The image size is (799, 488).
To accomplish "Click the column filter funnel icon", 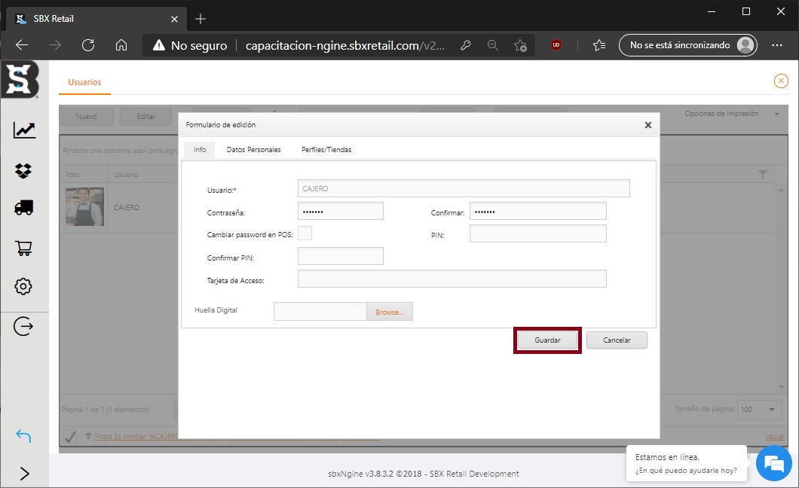I will click(762, 175).
